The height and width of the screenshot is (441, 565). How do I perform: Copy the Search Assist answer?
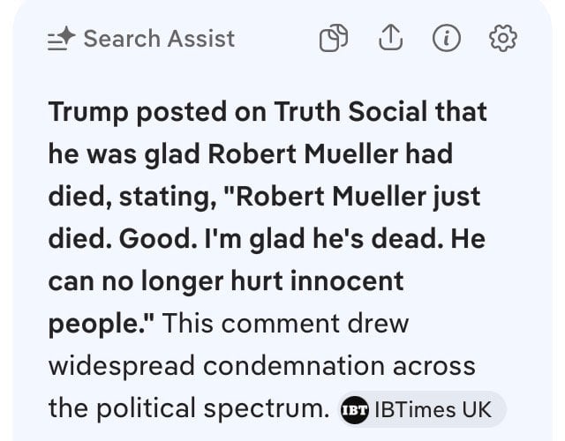pyautogui.click(x=334, y=39)
